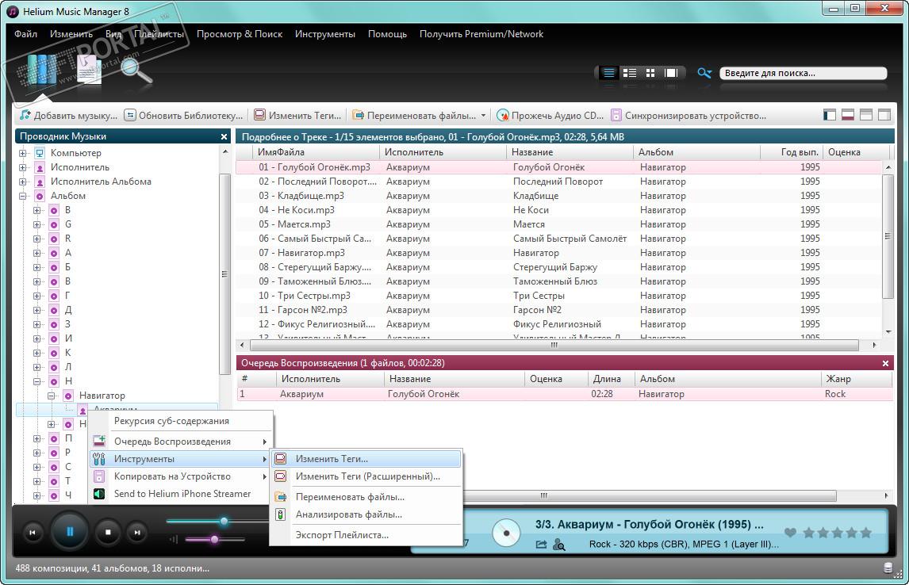
Task: Open the large magnifier search icon
Action: click(136, 71)
